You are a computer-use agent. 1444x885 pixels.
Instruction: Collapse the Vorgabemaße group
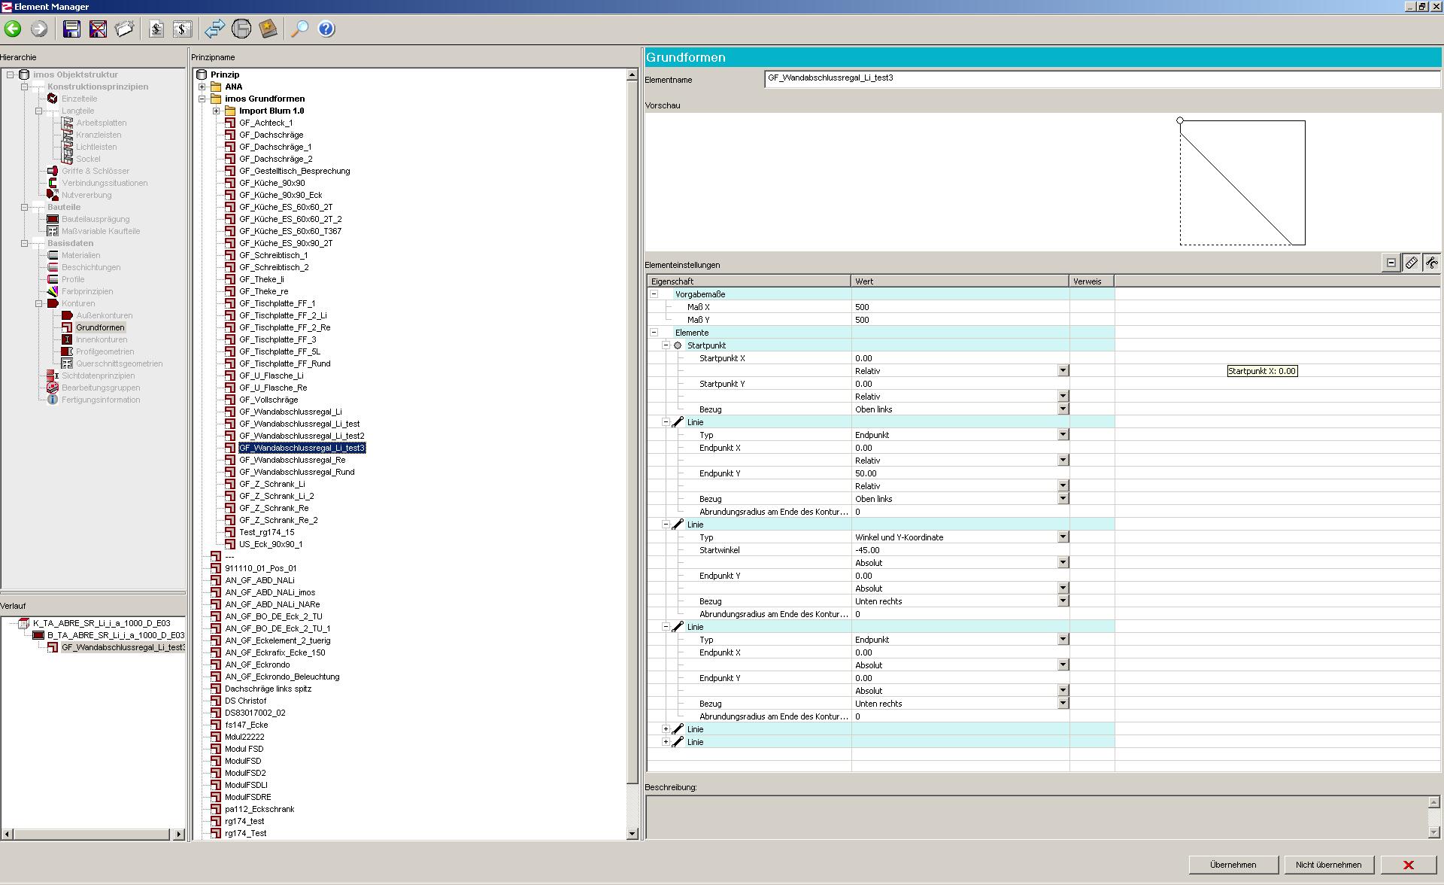pos(654,294)
